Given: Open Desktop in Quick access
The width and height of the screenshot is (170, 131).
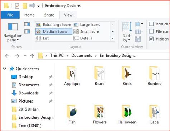Looking at the screenshot, I should pos(22,77).
